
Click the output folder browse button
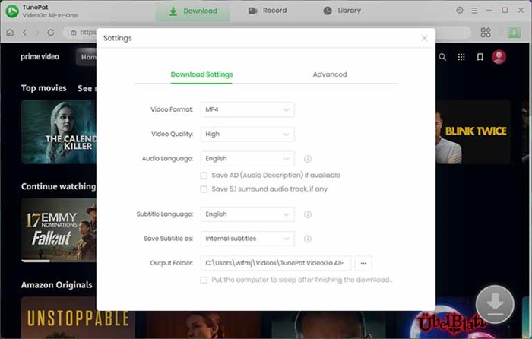363,263
